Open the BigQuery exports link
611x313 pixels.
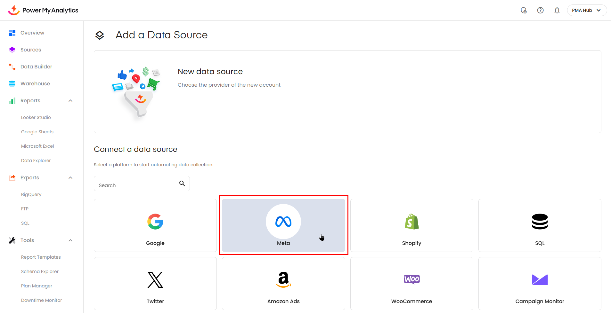click(31, 194)
